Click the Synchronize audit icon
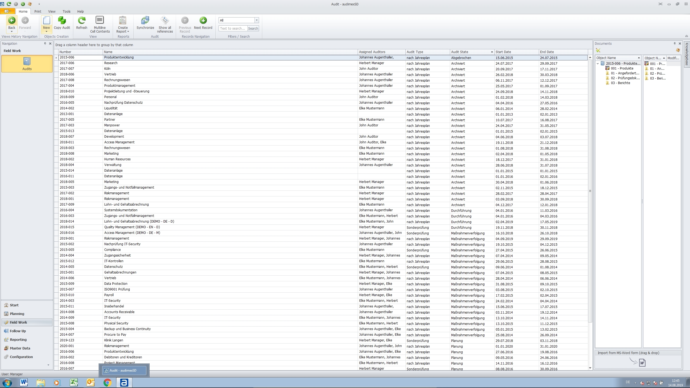The image size is (690, 388). pyautogui.click(x=145, y=21)
